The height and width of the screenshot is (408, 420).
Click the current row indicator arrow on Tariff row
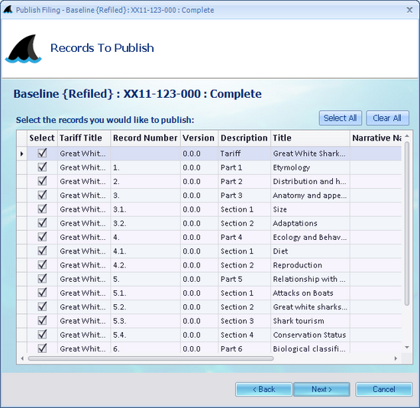click(x=22, y=154)
